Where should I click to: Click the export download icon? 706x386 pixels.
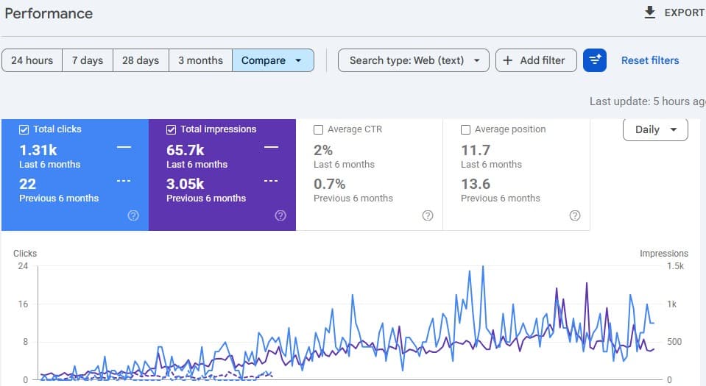click(649, 12)
